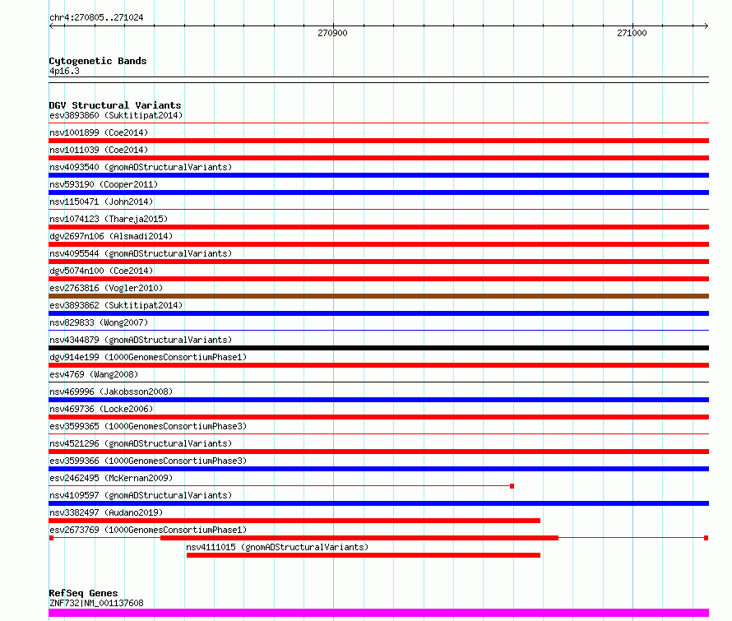
Task: Open the nsv4344879 gnomAD variant label
Action: [x=141, y=340]
